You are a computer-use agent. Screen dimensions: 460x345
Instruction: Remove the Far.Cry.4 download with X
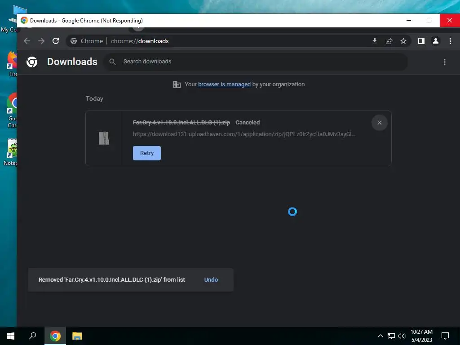click(380, 123)
